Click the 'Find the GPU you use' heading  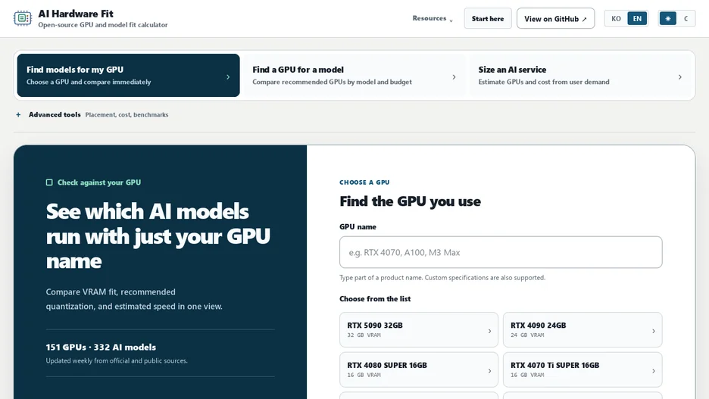410,201
